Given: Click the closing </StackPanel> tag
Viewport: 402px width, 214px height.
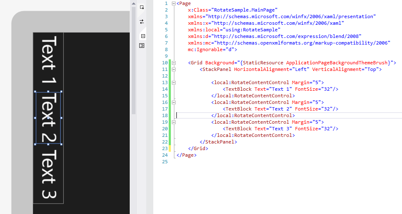Looking at the screenshot, I should pyautogui.click(x=218, y=142).
